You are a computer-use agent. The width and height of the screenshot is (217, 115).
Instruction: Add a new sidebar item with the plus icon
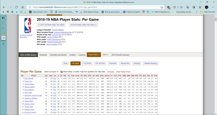click(x=3, y=44)
